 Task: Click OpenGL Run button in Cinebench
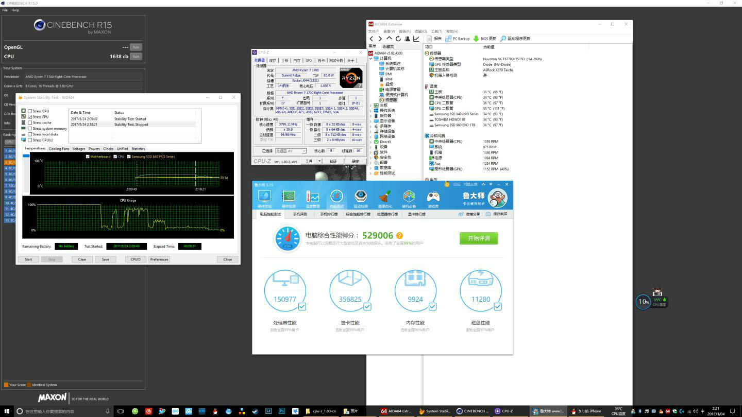pyautogui.click(x=136, y=47)
